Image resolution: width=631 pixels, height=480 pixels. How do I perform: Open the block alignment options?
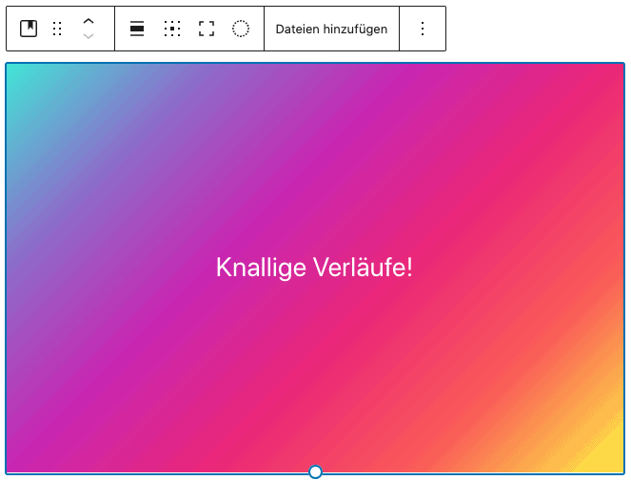(x=137, y=29)
